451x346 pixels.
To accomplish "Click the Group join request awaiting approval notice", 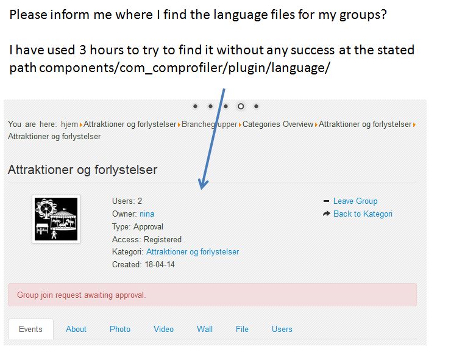I will click(212, 295).
